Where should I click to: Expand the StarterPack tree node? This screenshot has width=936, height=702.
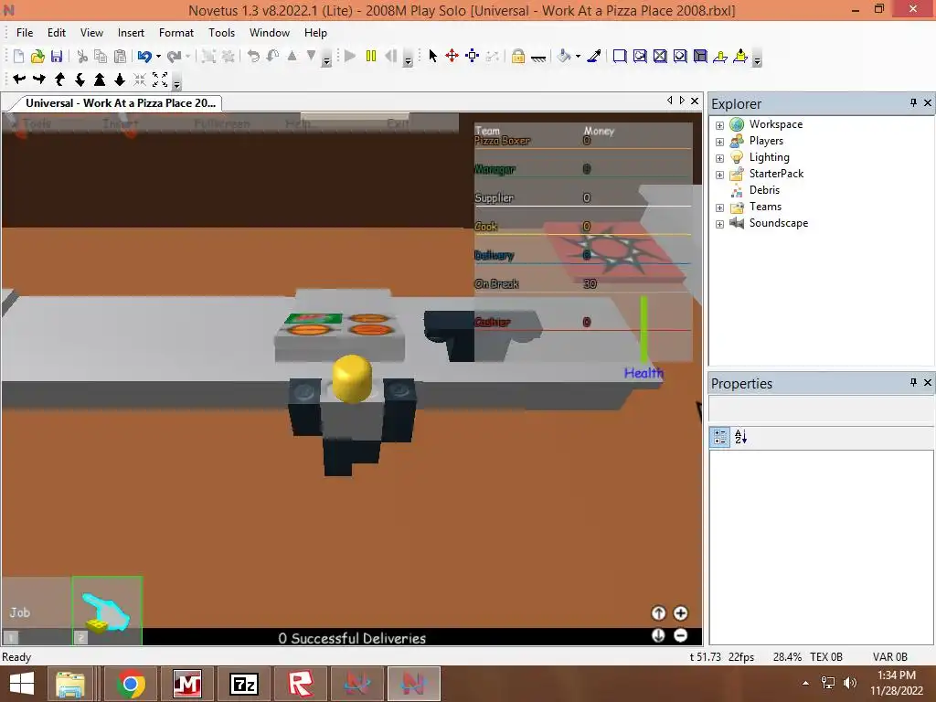[x=719, y=175]
